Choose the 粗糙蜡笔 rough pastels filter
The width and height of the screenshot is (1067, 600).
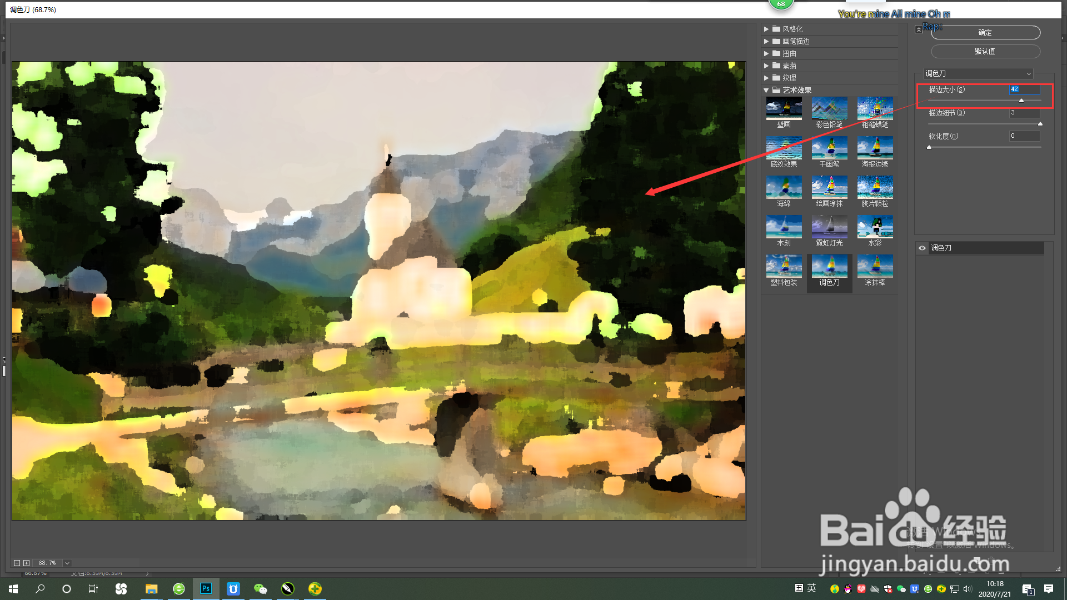pyautogui.click(x=875, y=109)
